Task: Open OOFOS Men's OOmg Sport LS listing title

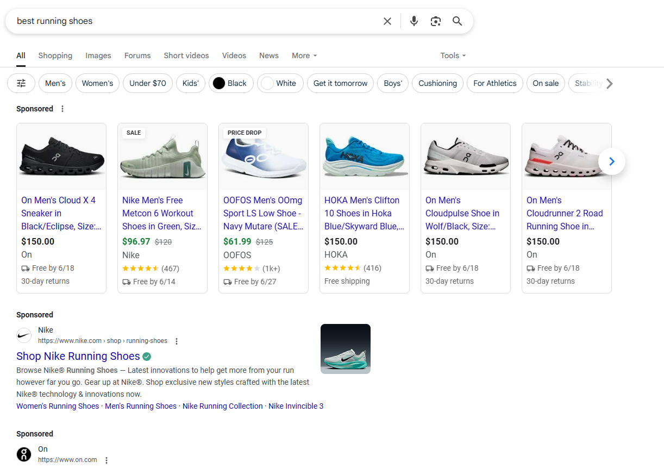Action: coord(264,214)
